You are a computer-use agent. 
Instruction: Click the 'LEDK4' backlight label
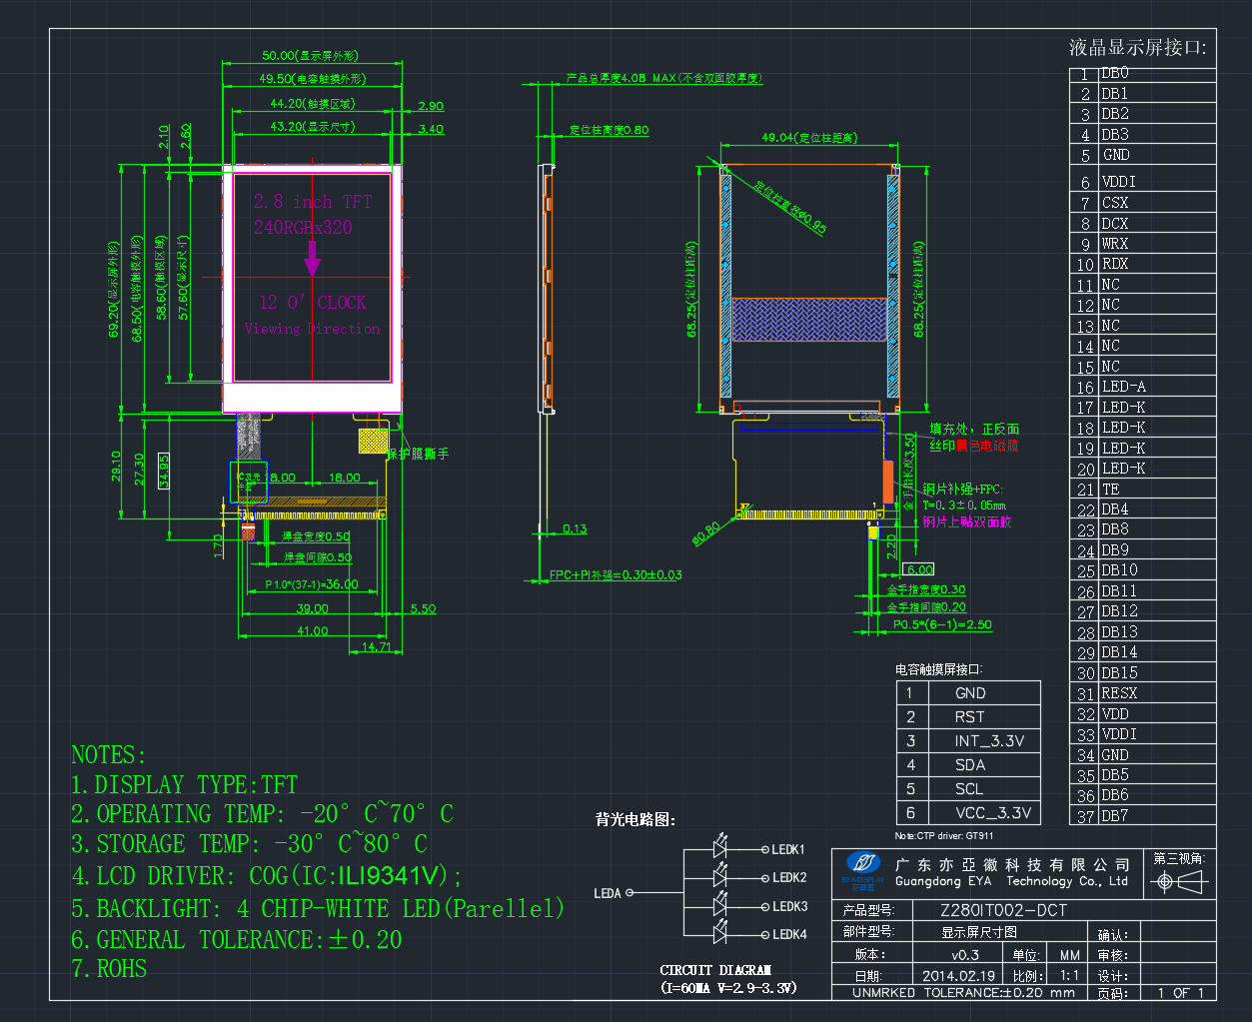click(789, 935)
